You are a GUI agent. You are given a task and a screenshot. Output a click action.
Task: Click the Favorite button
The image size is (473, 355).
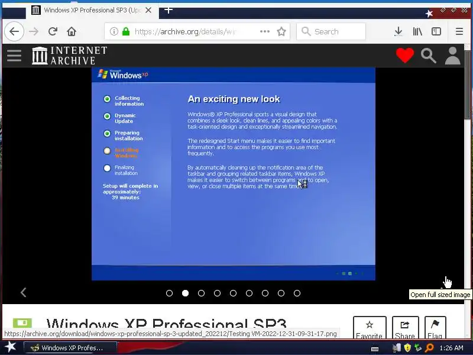369,328
